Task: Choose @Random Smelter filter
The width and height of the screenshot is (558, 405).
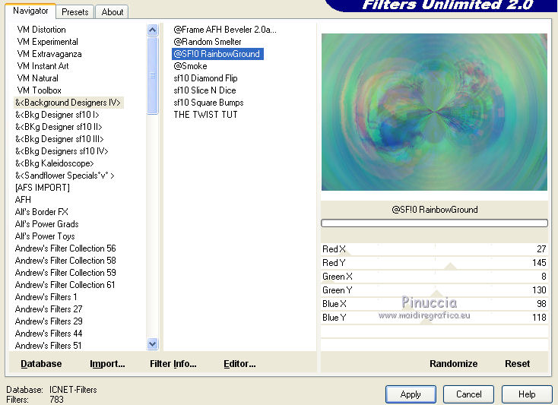Action: coord(208,42)
